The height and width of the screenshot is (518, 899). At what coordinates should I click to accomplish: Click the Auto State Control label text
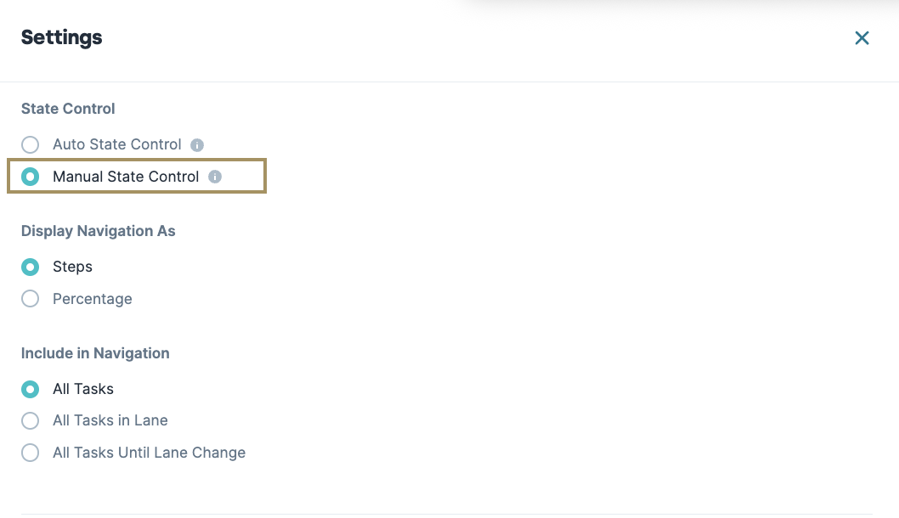click(116, 144)
